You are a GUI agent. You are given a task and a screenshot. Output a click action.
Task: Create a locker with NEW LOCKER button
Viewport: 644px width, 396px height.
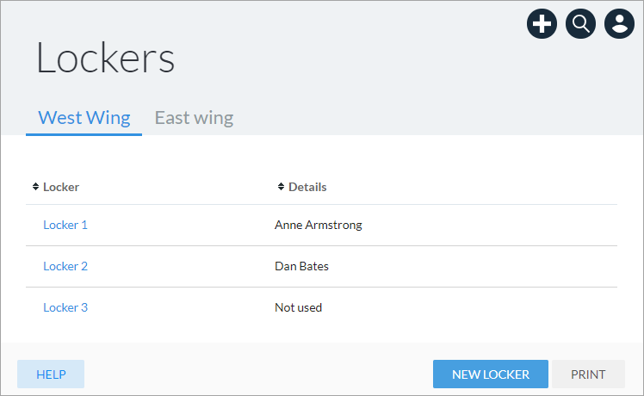click(x=491, y=374)
